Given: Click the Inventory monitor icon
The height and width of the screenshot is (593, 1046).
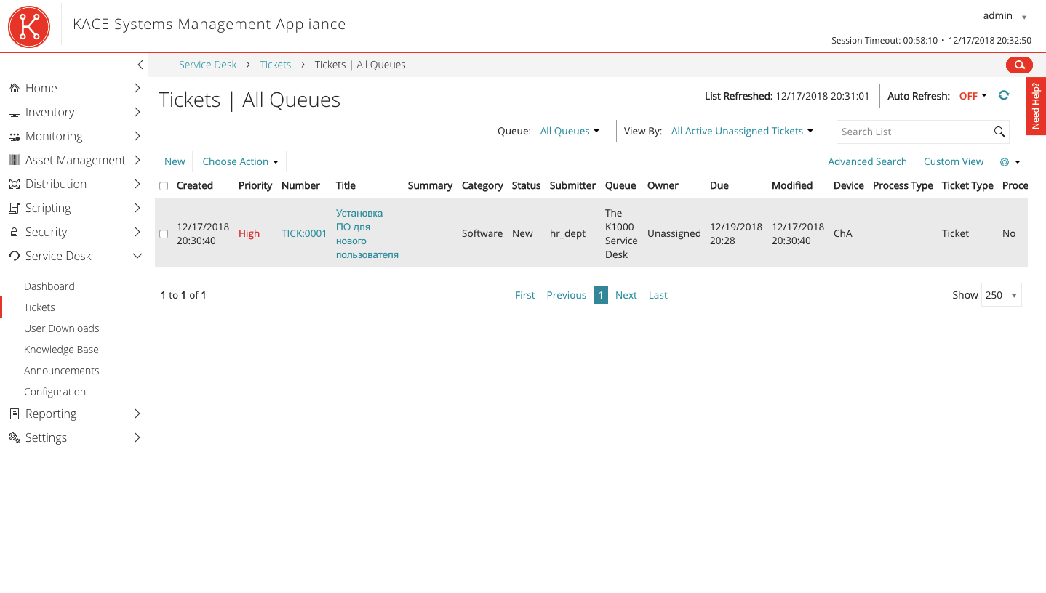Looking at the screenshot, I should pyautogui.click(x=14, y=112).
